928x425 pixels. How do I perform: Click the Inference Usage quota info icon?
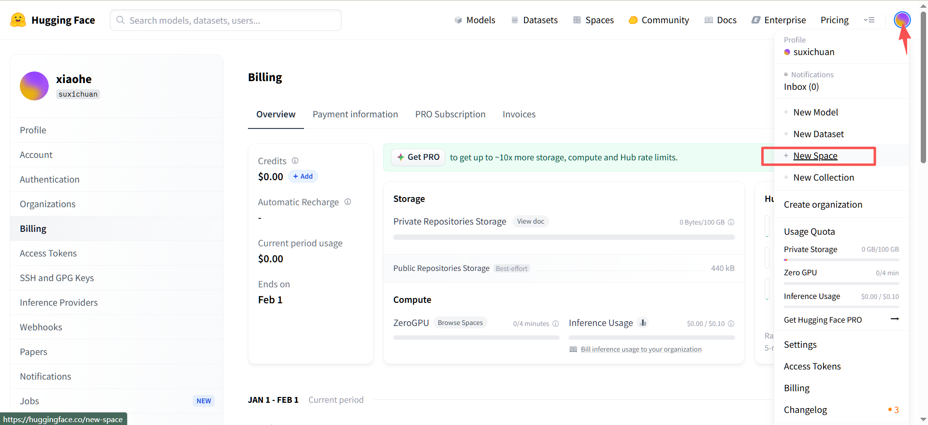[x=731, y=324]
